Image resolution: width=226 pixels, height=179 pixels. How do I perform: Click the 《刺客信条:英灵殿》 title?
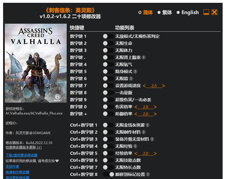(x=70, y=10)
